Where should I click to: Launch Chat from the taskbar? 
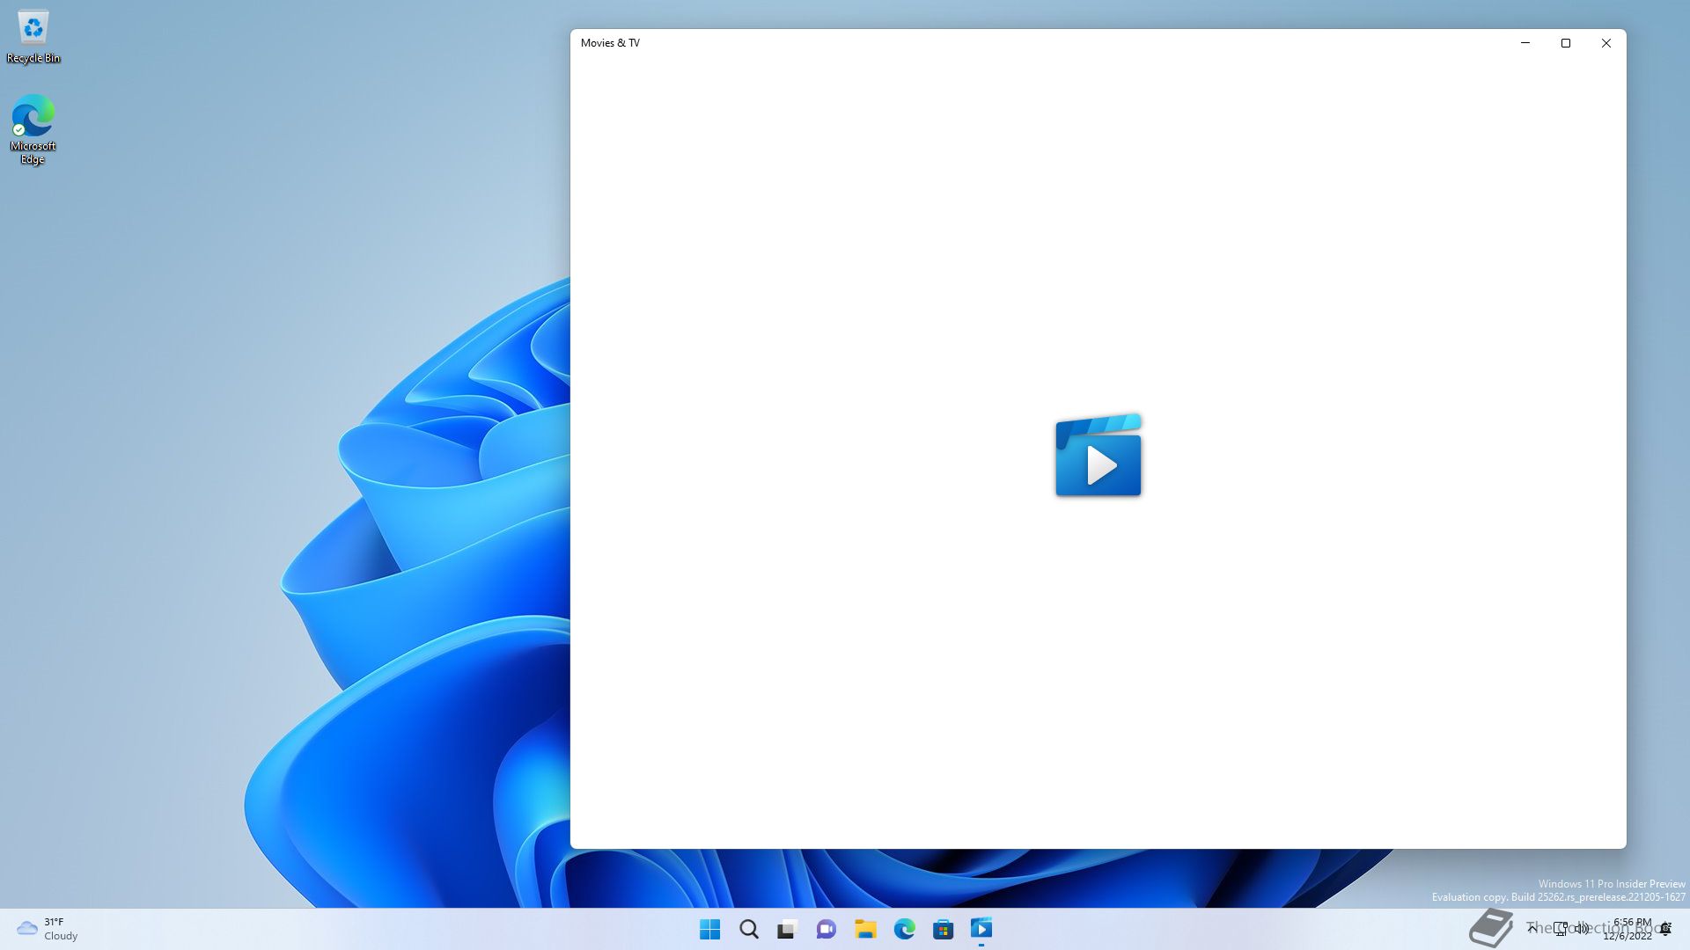(826, 929)
